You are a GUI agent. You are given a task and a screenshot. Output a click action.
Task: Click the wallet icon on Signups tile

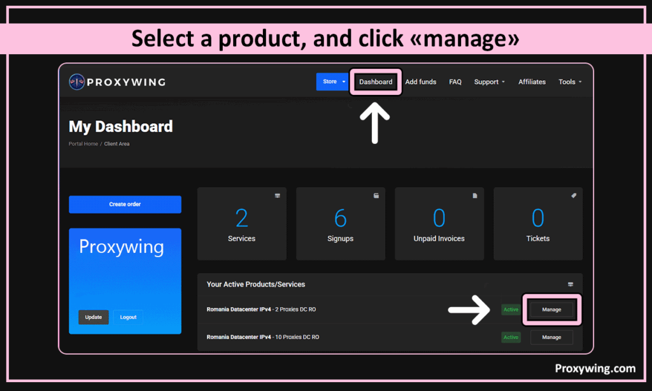coord(376,196)
